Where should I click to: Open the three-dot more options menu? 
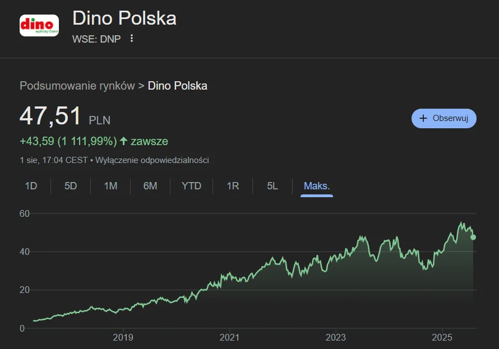(x=132, y=39)
